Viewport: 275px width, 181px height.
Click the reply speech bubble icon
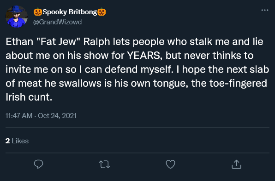pyautogui.click(x=38, y=164)
